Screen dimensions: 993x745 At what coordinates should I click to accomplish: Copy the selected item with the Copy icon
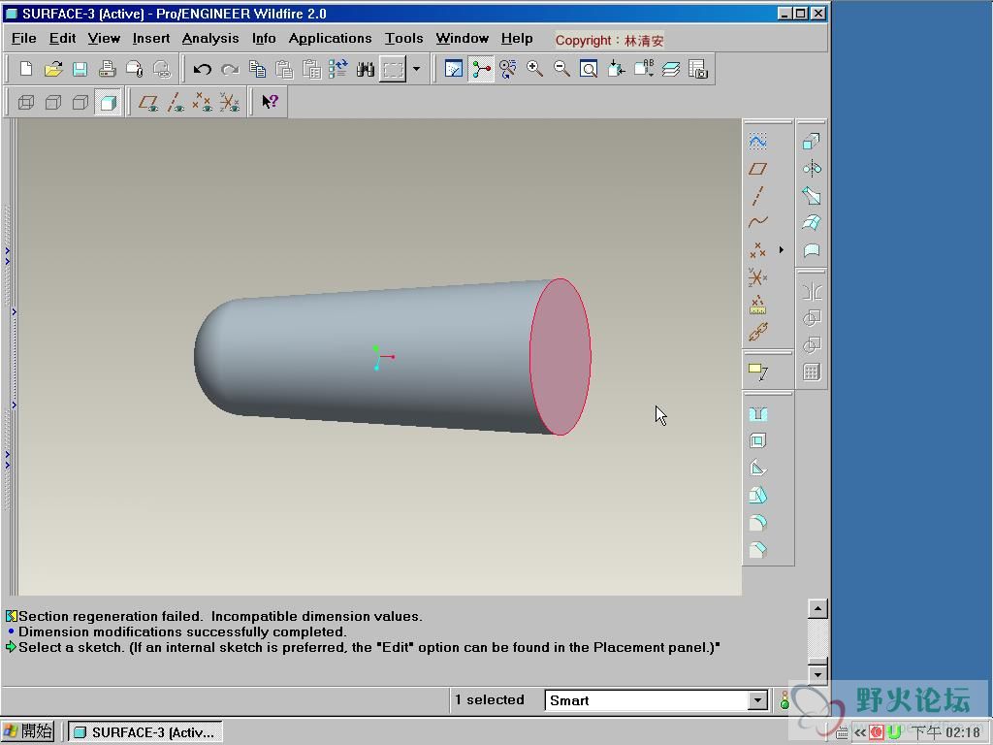coord(257,69)
